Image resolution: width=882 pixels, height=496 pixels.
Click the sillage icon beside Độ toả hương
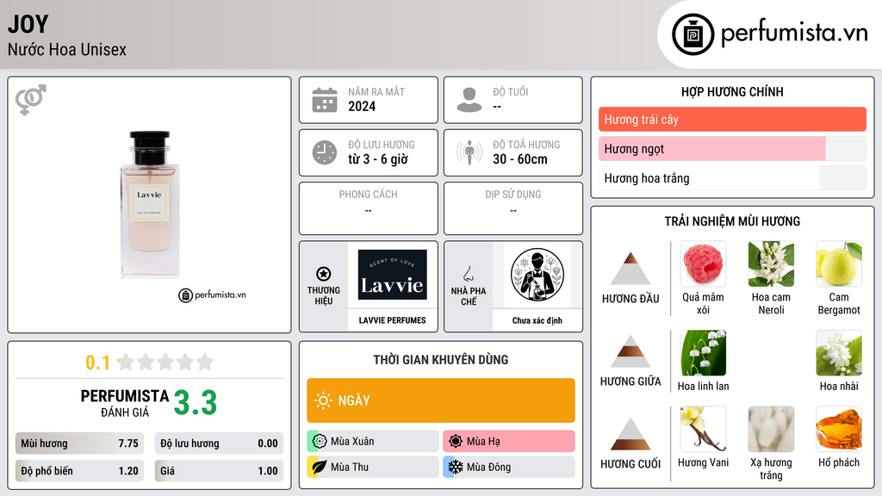[469, 152]
